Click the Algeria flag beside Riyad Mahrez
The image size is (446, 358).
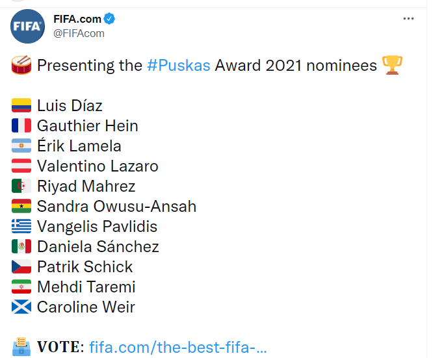tap(21, 186)
